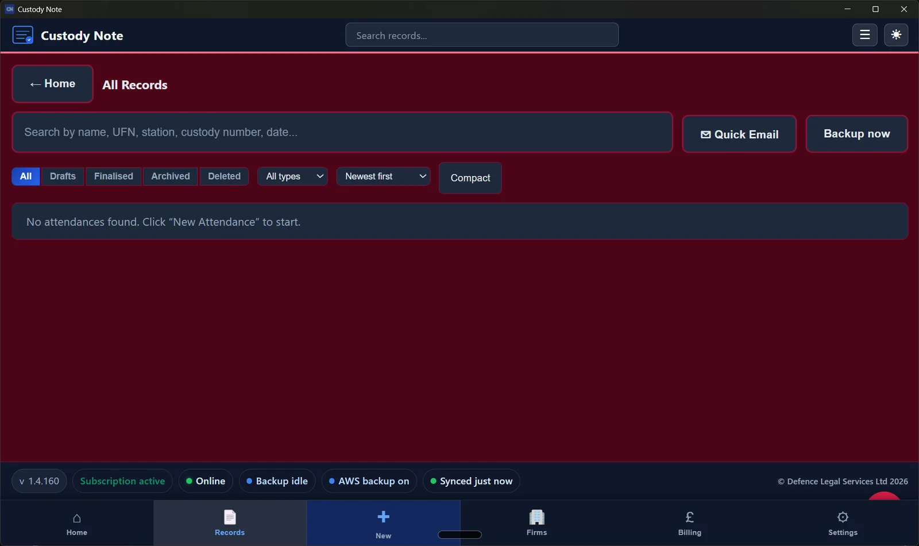The height and width of the screenshot is (546, 919).
Task: Select the New plus icon to start attendance
Action: (x=383, y=517)
